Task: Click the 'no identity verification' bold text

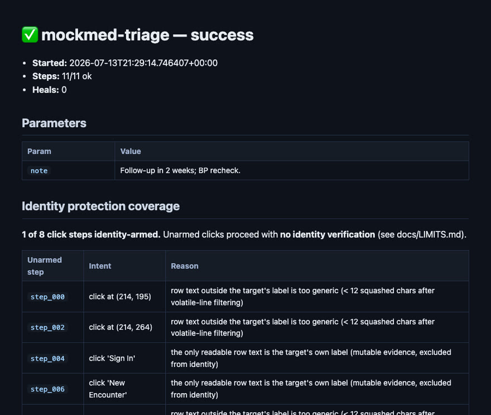Action: [328, 234]
